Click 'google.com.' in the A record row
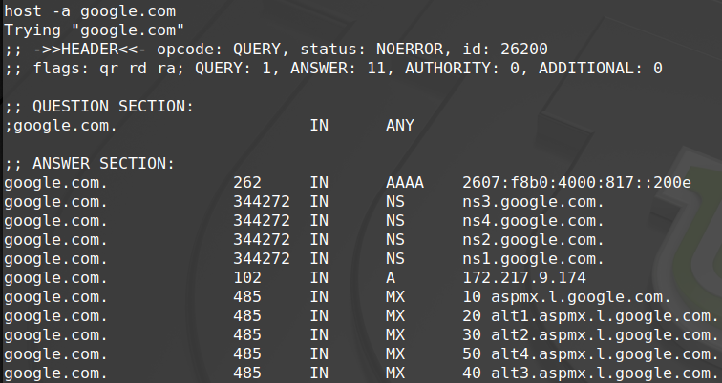 tap(56, 278)
